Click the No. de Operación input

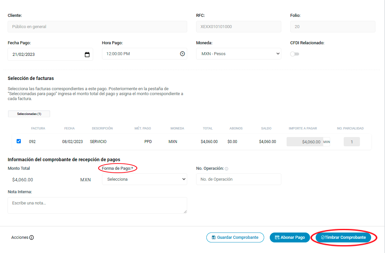238,179
